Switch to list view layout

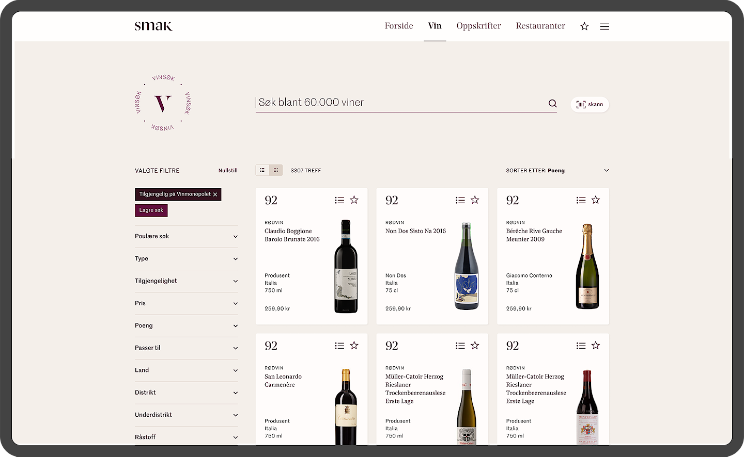click(262, 170)
